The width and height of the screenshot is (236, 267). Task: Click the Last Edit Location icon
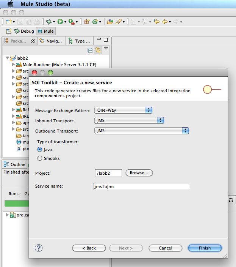156,22
